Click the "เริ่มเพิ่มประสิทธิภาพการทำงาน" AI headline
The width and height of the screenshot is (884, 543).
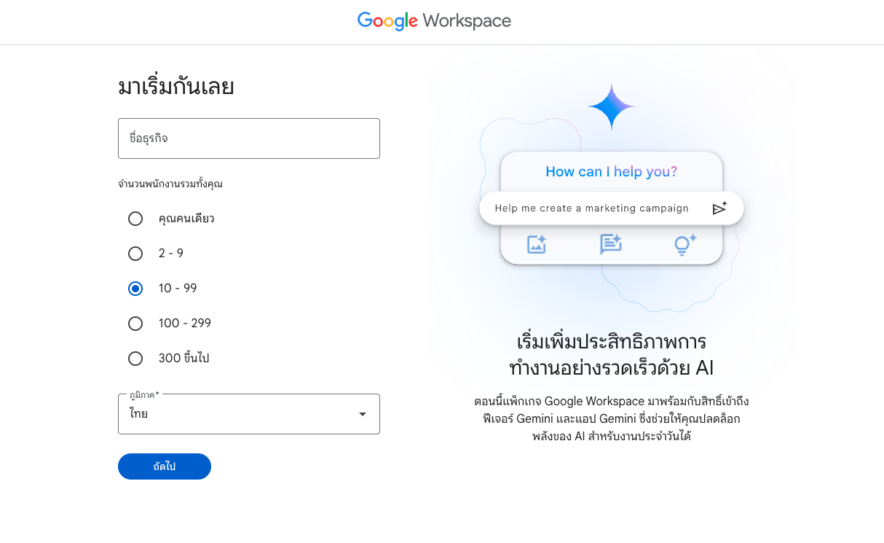(x=611, y=354)
